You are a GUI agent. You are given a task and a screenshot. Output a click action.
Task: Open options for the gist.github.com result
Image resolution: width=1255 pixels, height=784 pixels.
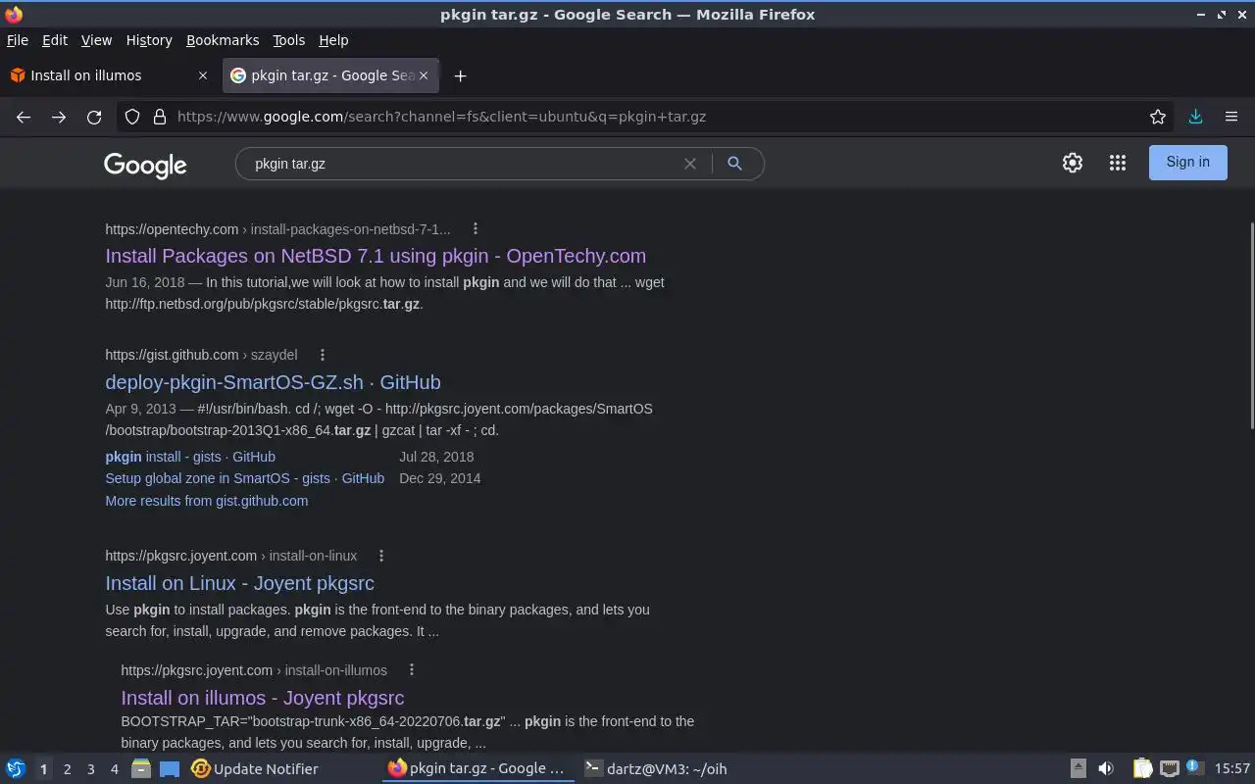click(x=322, y=355)
